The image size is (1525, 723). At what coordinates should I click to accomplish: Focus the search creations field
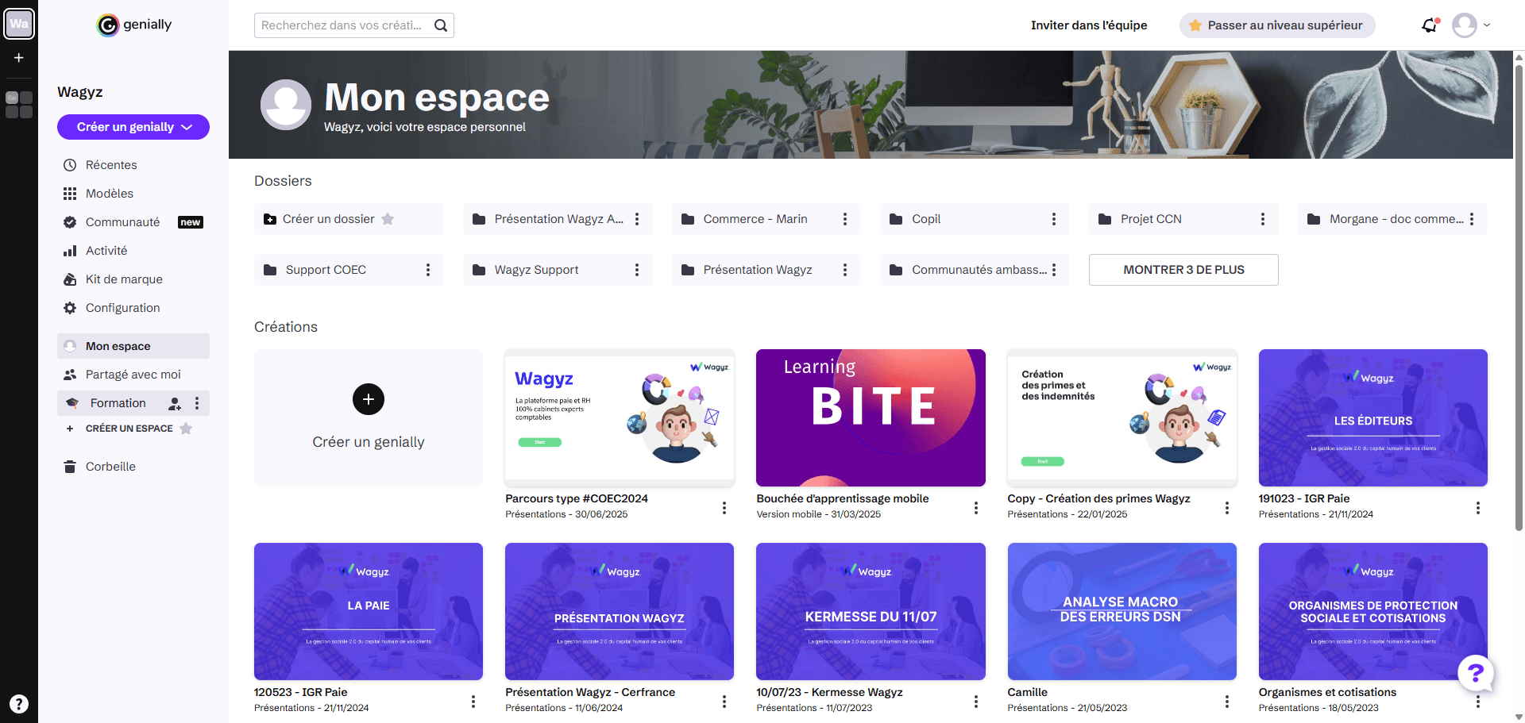tap(343, 25)
